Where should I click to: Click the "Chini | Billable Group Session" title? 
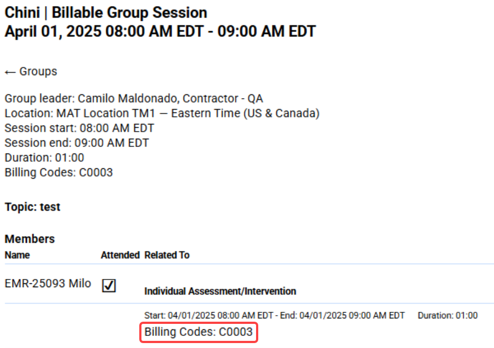106,13
